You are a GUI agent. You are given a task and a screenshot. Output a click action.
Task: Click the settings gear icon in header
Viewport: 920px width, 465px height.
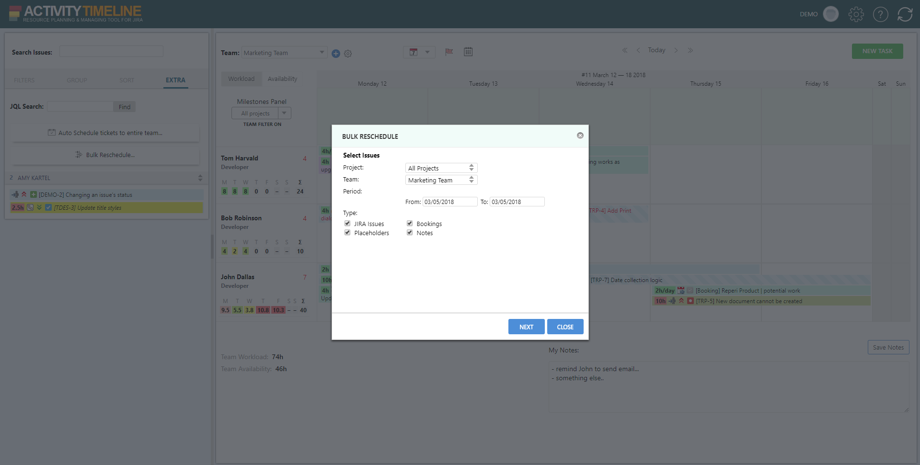pyautogui.click(x=856, y=14)
